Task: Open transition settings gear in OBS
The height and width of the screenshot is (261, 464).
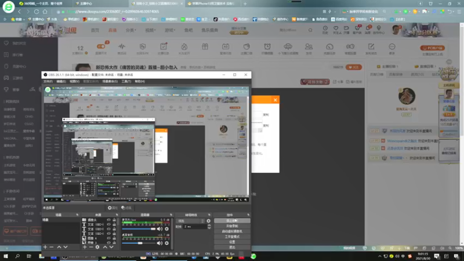Action: click(x=209, y=221)
